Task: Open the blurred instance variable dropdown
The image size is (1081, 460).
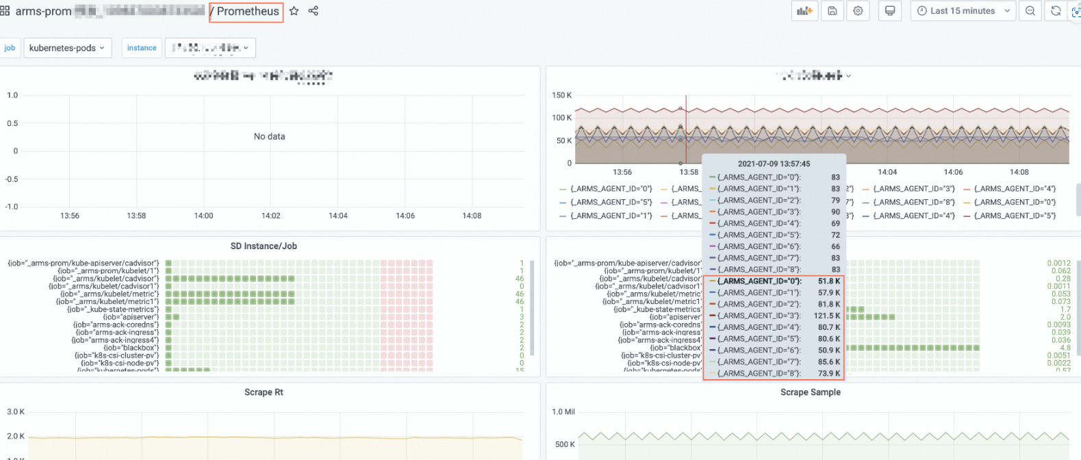Action: [x=210, y=48]
